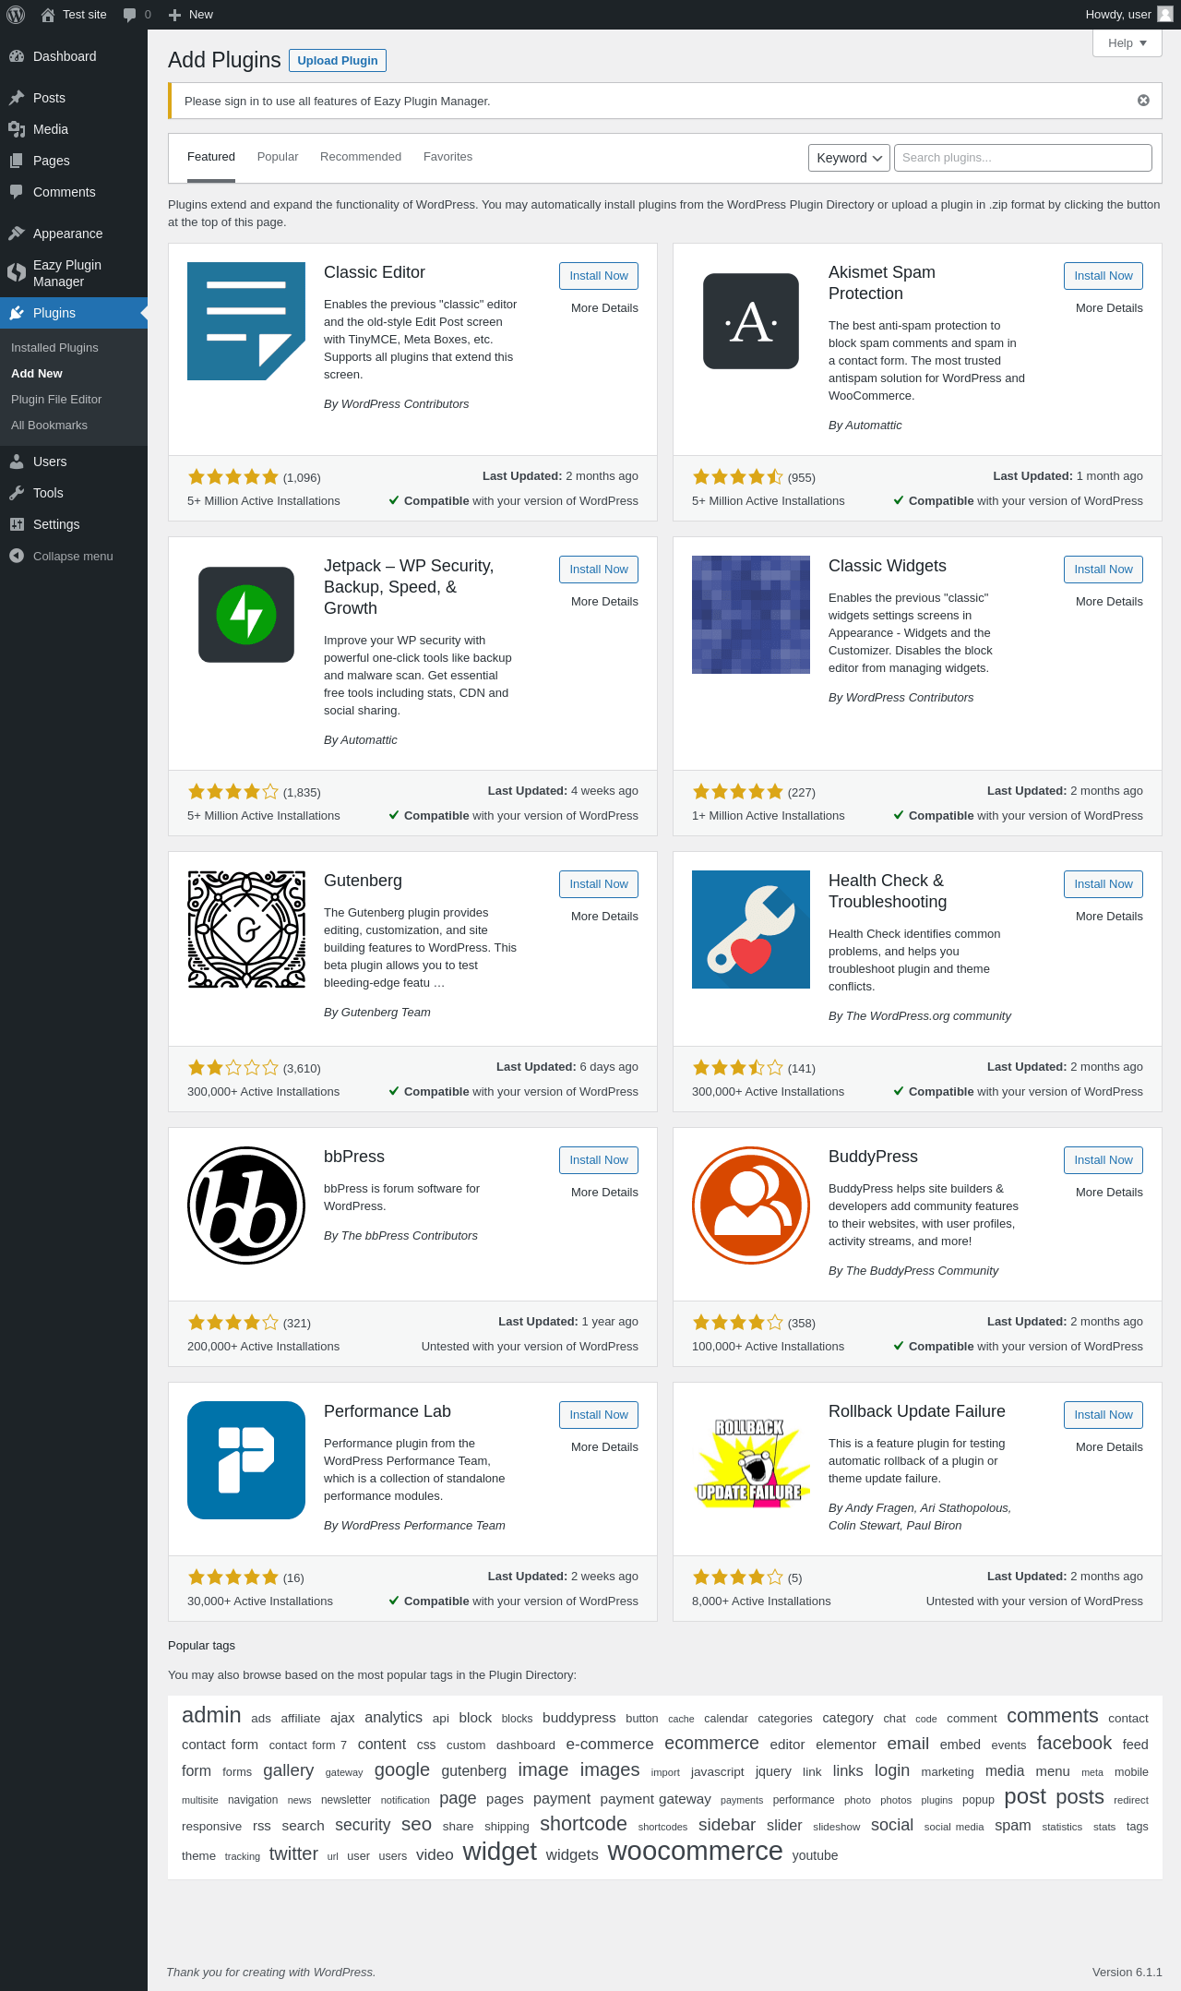The image size is (1181, 1991).
Task: Click the widget popular tag
Action: click(499, 1852)
